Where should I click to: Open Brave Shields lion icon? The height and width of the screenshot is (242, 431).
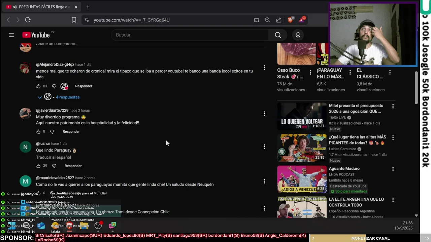[x=290, y=19]
